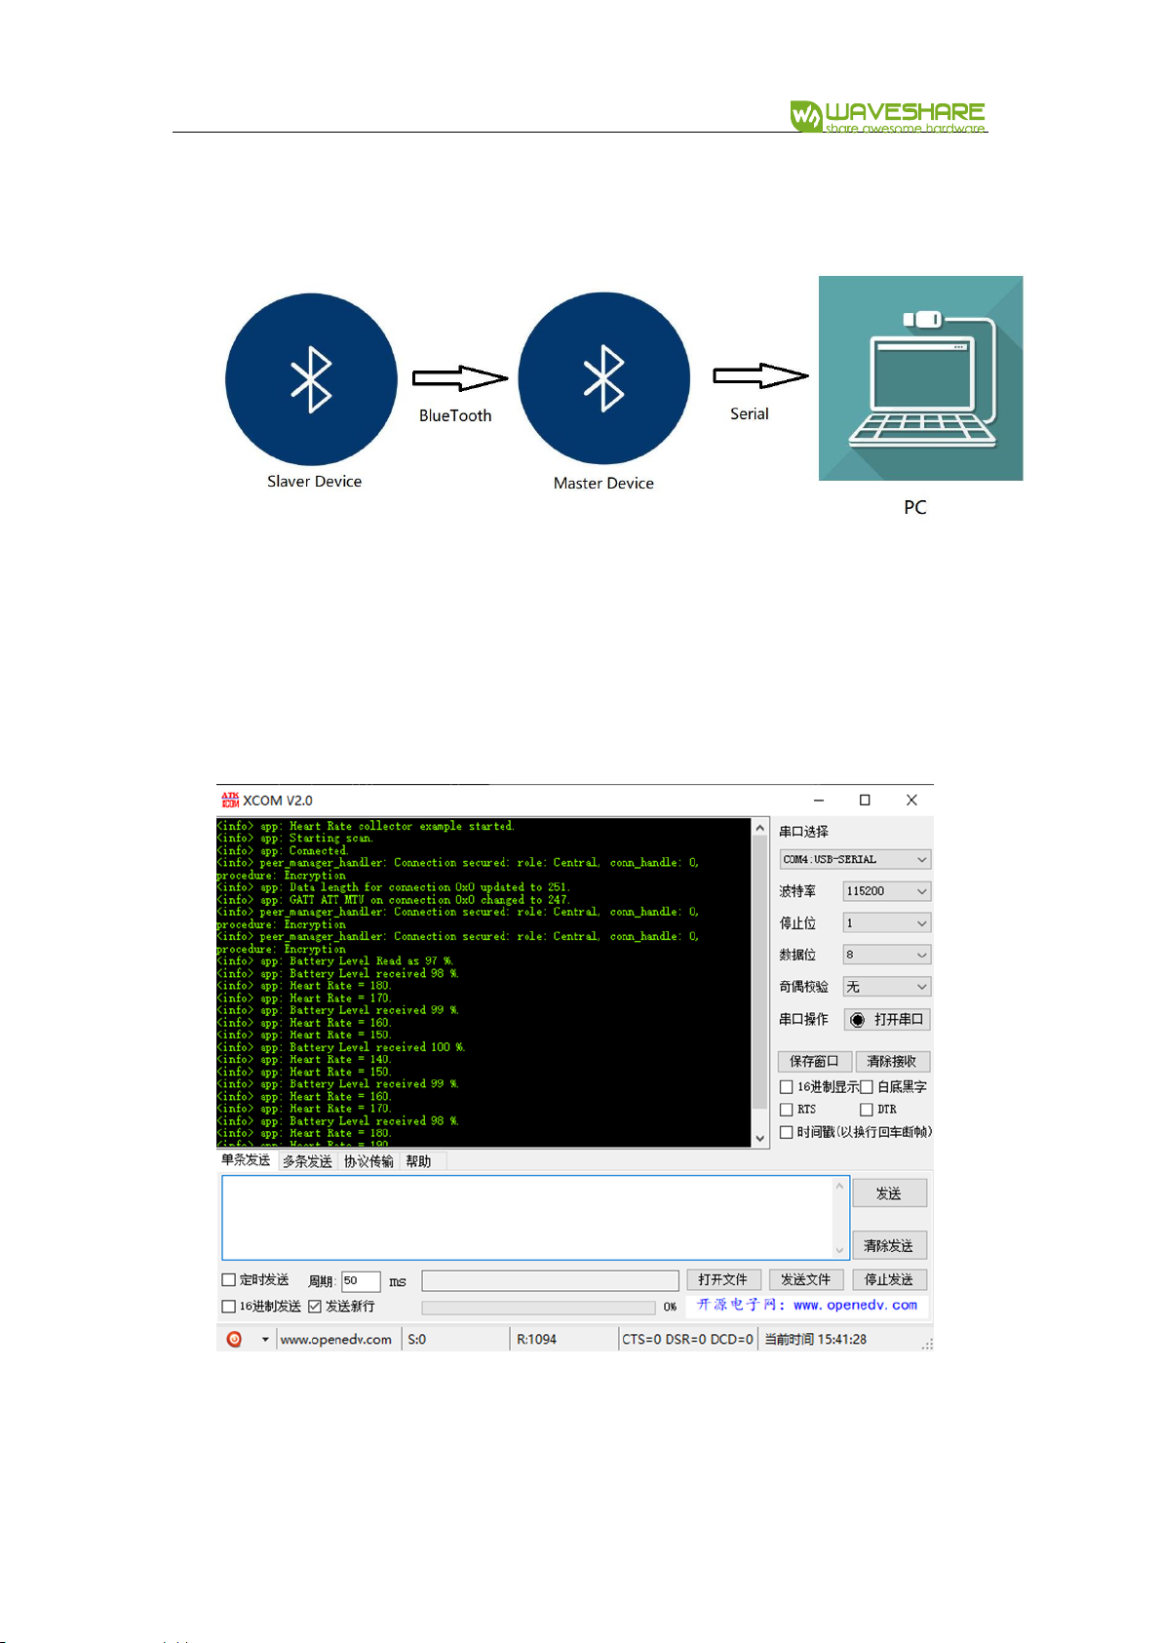Click log line 'Battery Level Read as 97 %'

[x=334, y=961]
